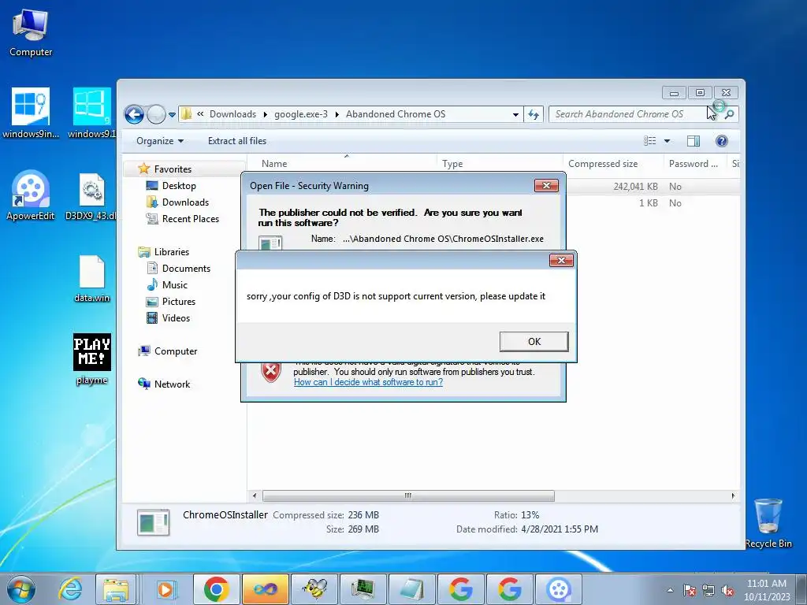Click the google.exe-3 breadcrumb segment
The width and height of the screenshot is (807, 605).
pyautogui.click(x=300, y=114)
